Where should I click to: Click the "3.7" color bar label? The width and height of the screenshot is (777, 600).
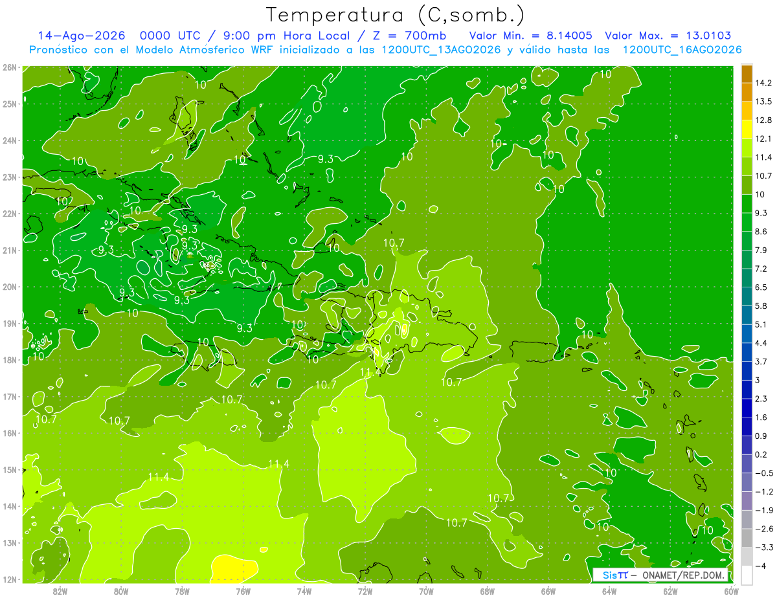click(x=761, y=362)
